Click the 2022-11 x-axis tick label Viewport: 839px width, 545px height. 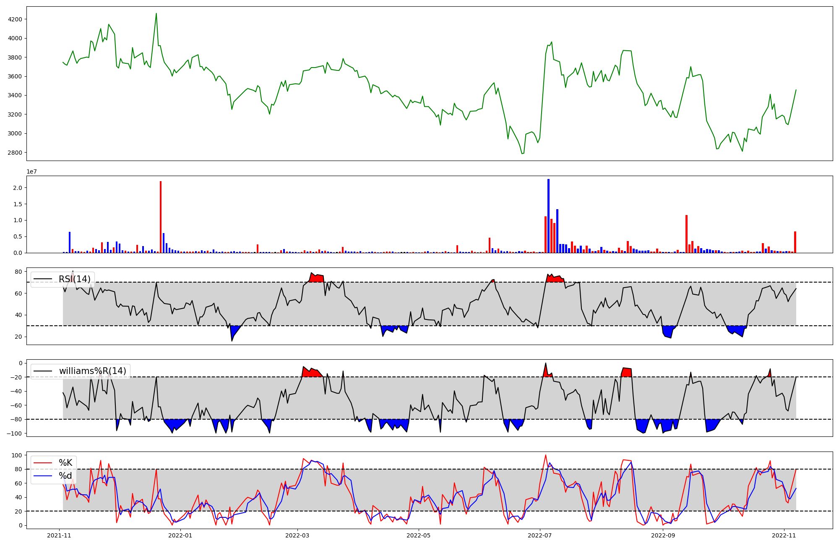(x=784, y=535)
